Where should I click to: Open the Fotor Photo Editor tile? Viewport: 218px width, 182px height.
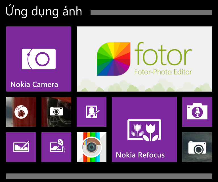[144, 59]
